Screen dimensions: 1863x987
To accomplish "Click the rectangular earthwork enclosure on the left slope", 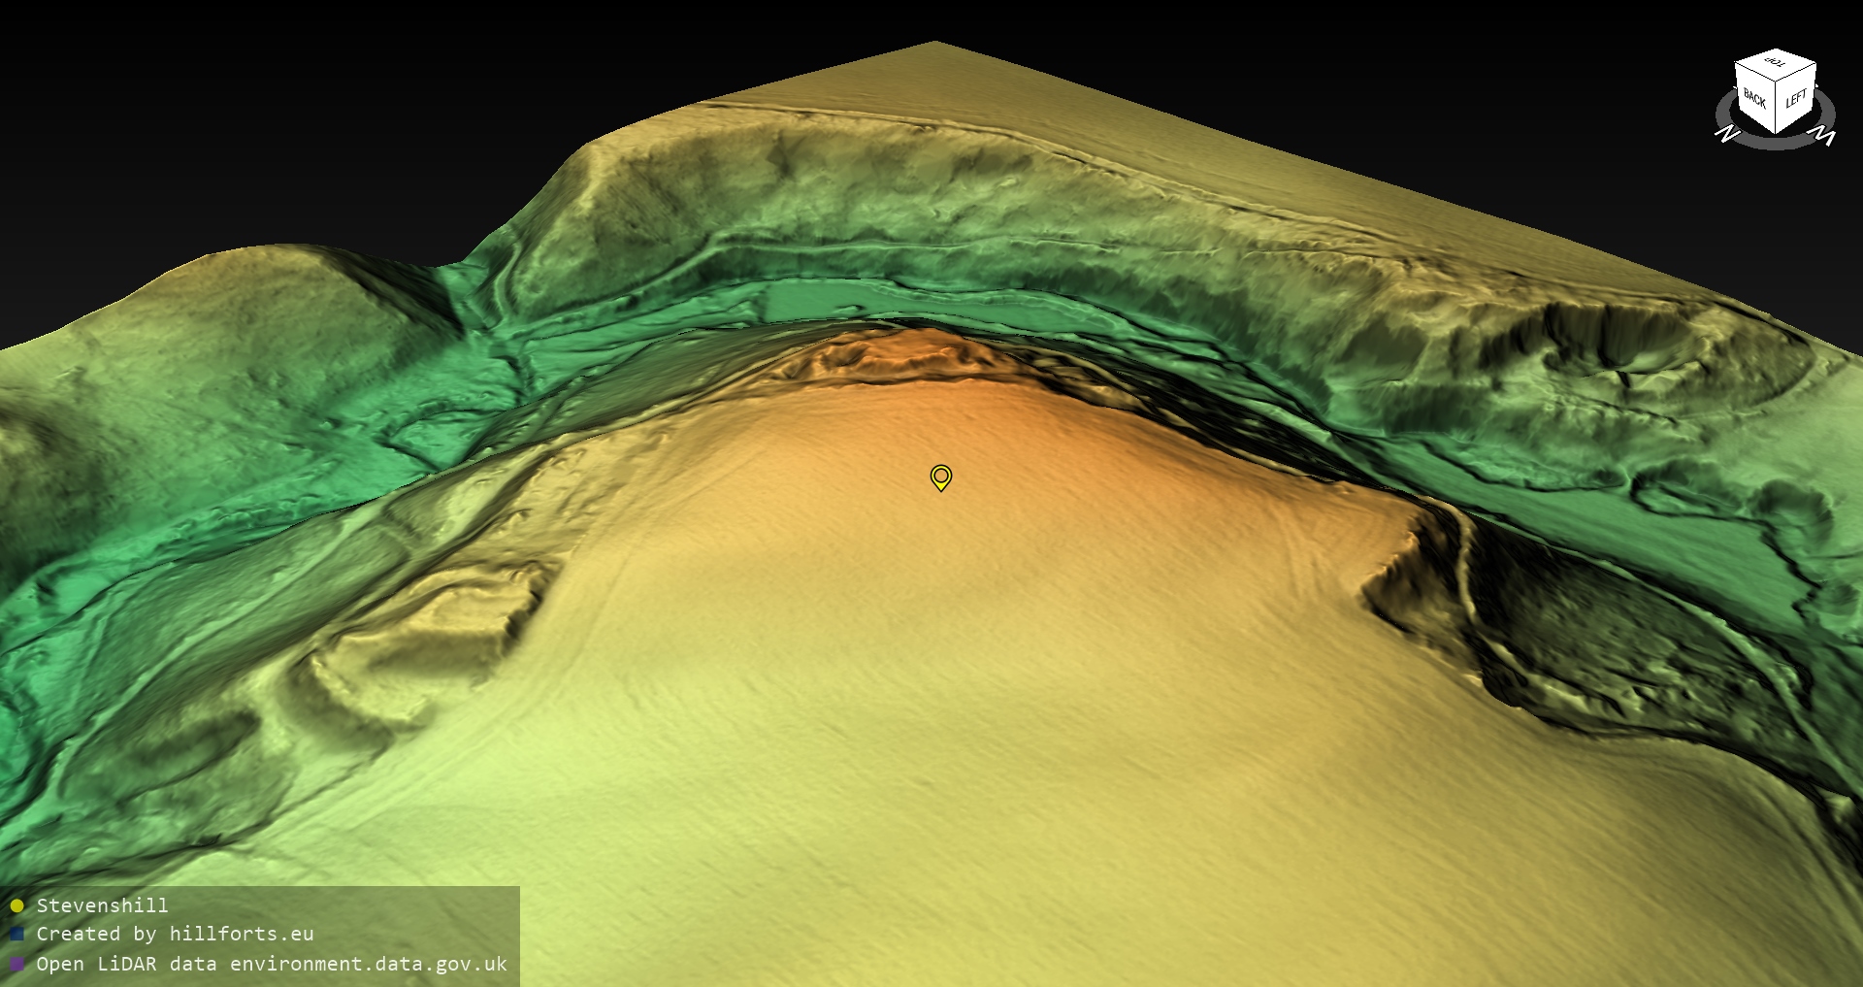I will [x=427, y=631].
